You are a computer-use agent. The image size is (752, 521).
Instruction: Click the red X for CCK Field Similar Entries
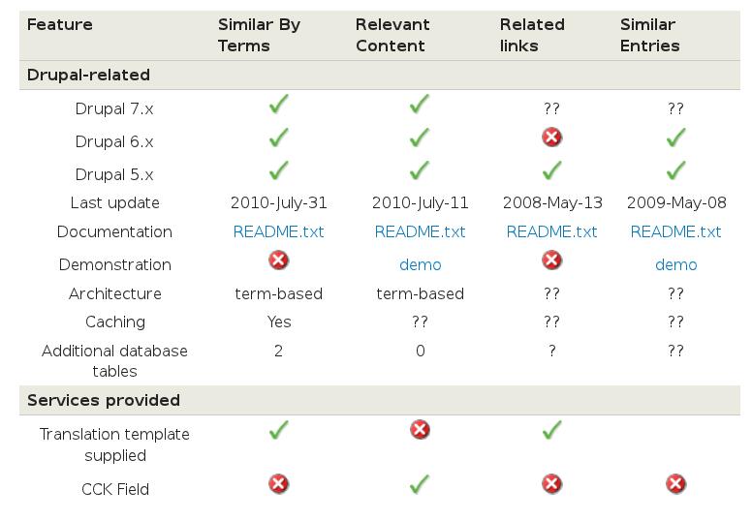(x=675, y=483)
